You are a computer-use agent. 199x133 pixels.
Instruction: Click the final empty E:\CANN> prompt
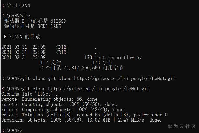coord(12,130)
